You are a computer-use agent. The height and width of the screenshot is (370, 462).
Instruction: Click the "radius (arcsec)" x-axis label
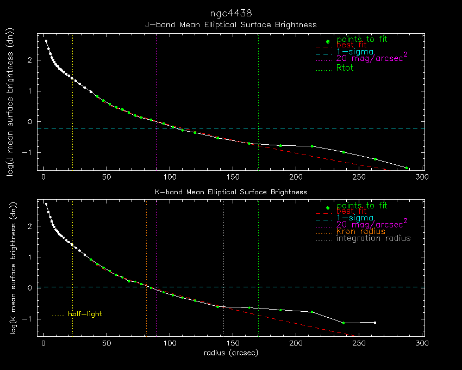pos(230,353)
